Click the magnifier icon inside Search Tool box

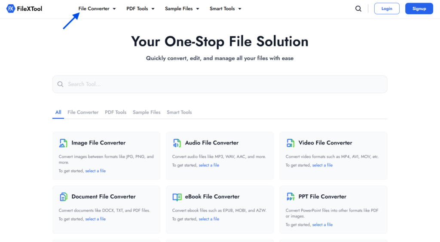60,84
